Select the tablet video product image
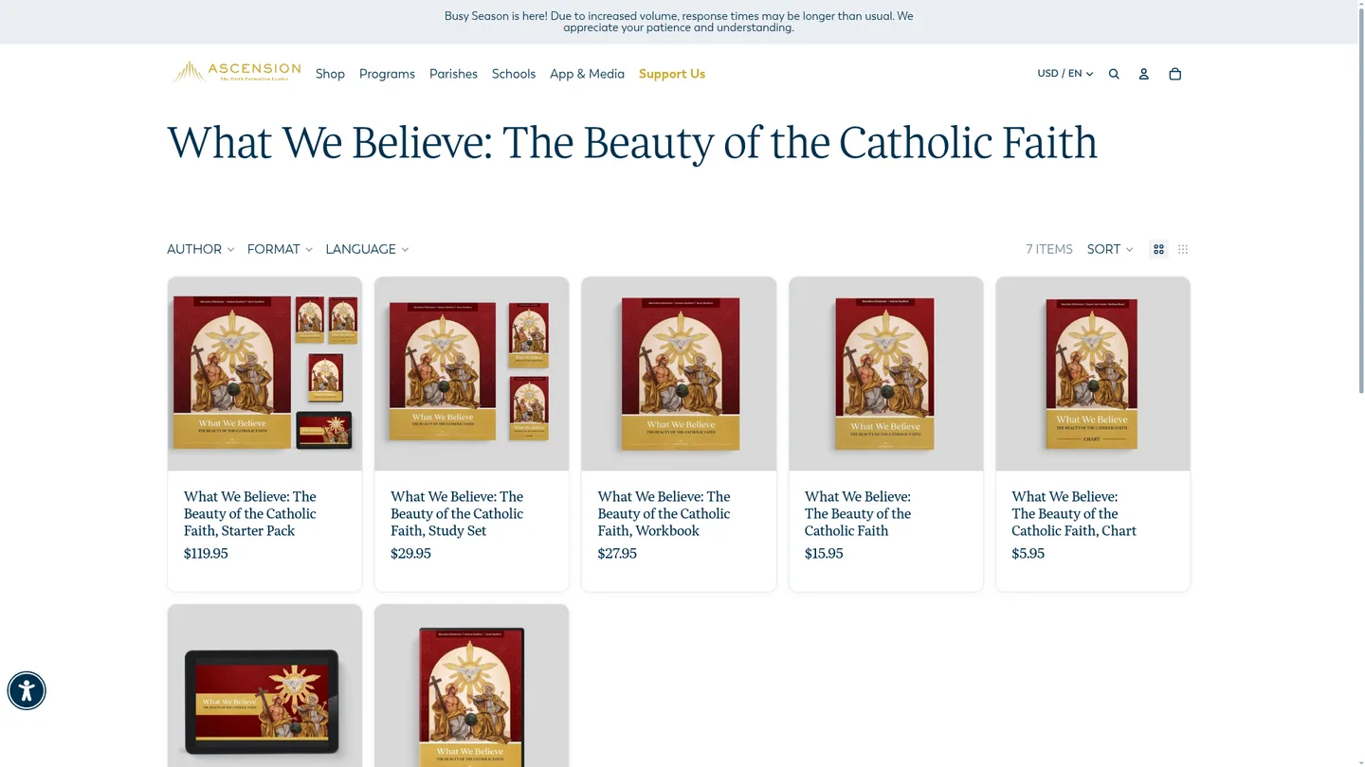Viewport: 1365px width, 767px height. [264, 687]
